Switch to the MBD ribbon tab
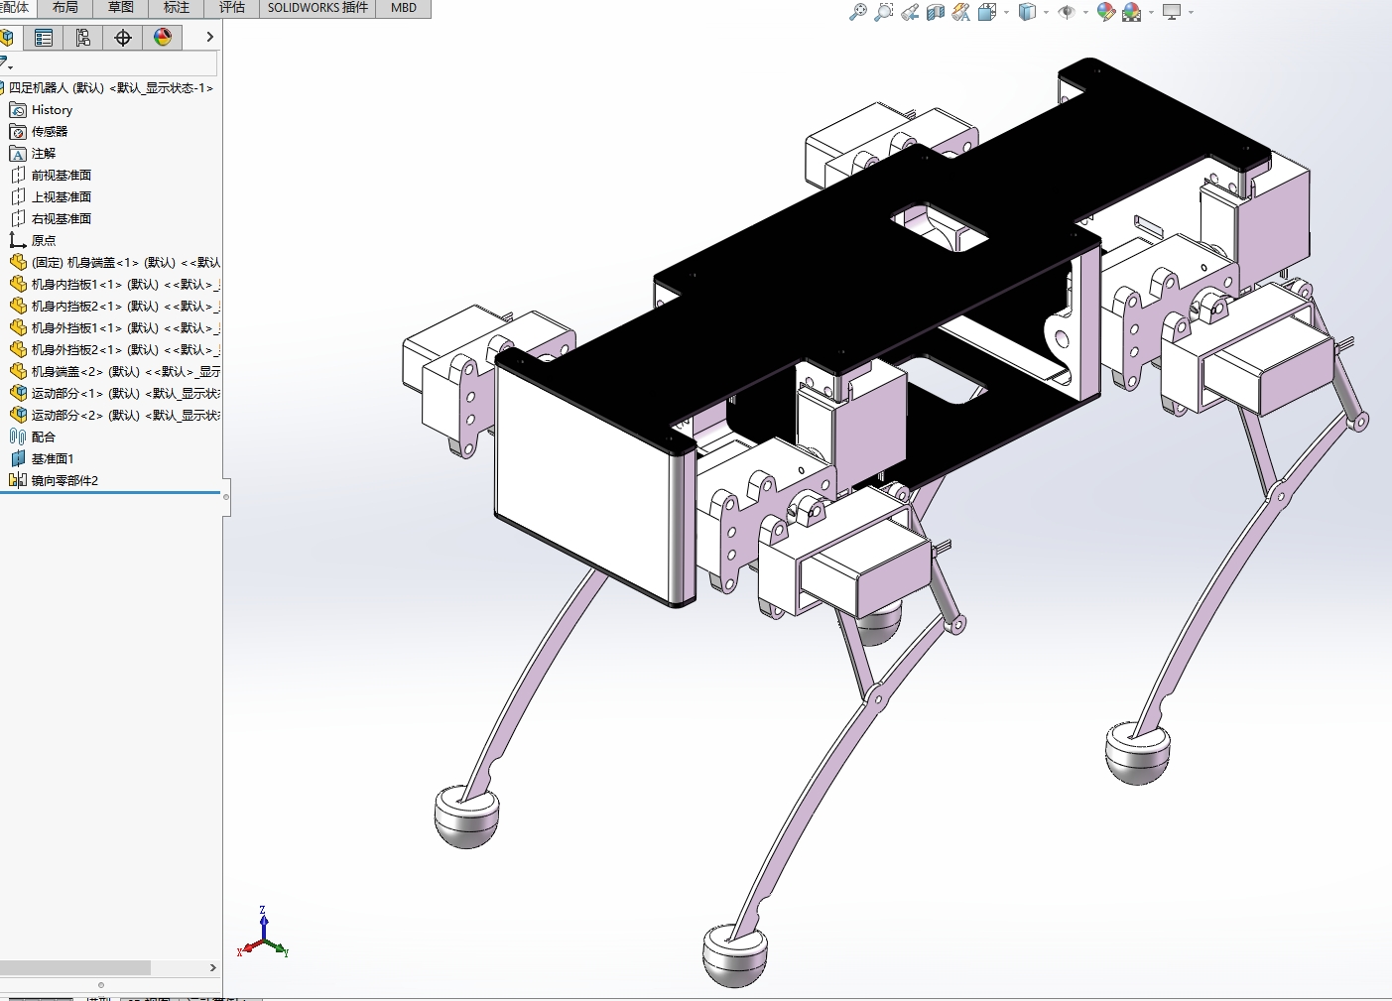The width and height of the screenshot is (1392, 1001). pyautogui.click(x=404, y=8)
